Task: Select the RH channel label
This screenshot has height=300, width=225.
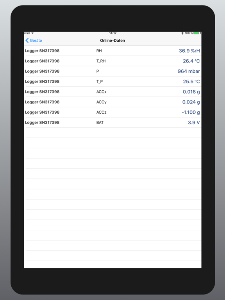Action: click(x=99, y=51)
